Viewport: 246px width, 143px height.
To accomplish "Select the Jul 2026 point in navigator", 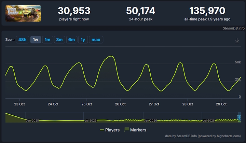I will pos(209,120).
